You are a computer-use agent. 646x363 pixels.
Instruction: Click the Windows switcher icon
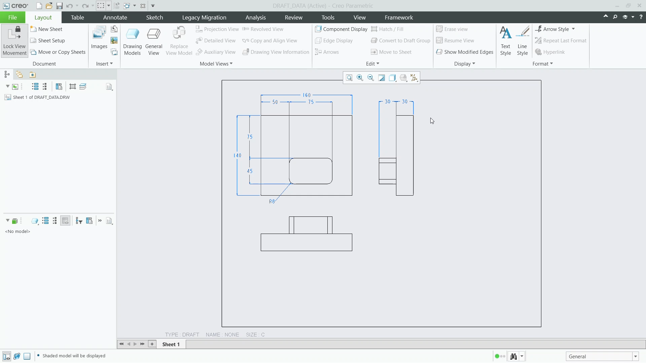[x=127, y=6]
